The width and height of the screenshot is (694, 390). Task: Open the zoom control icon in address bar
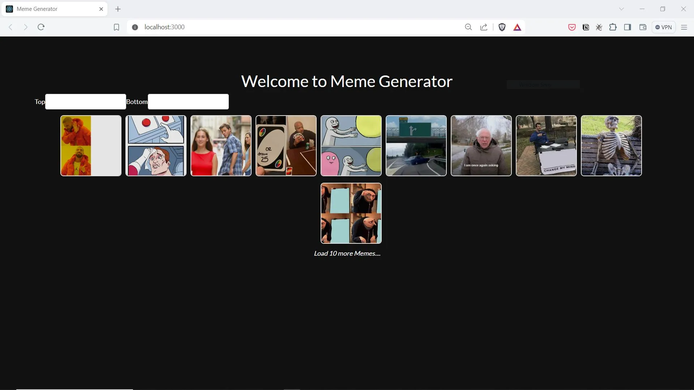tap(468, 27)
